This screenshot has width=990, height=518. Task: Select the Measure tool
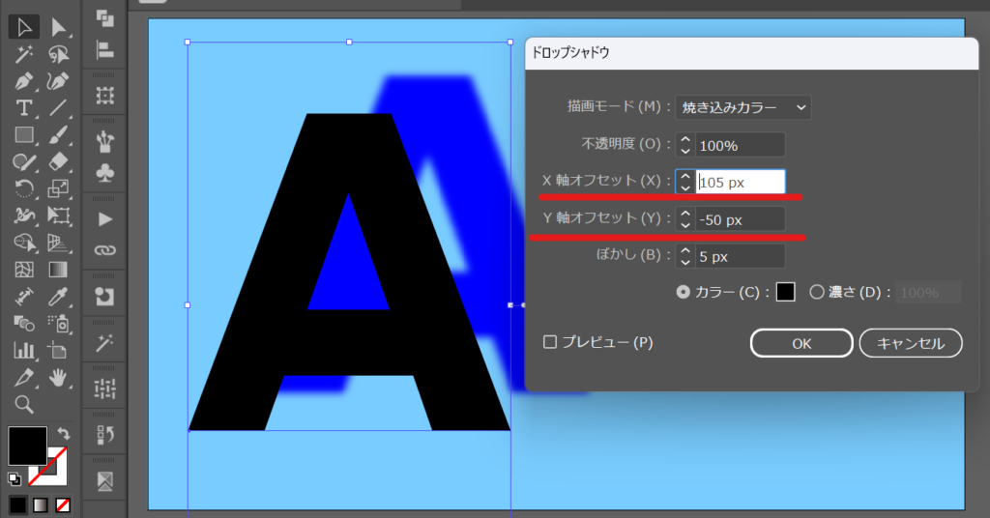point(24,297)
